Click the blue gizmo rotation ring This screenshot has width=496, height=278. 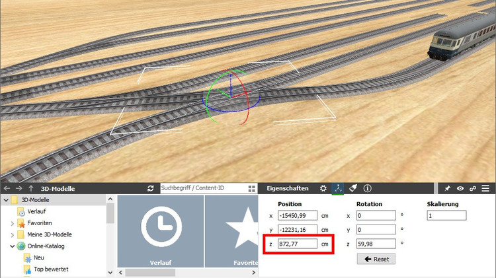(x=231, y=110)
